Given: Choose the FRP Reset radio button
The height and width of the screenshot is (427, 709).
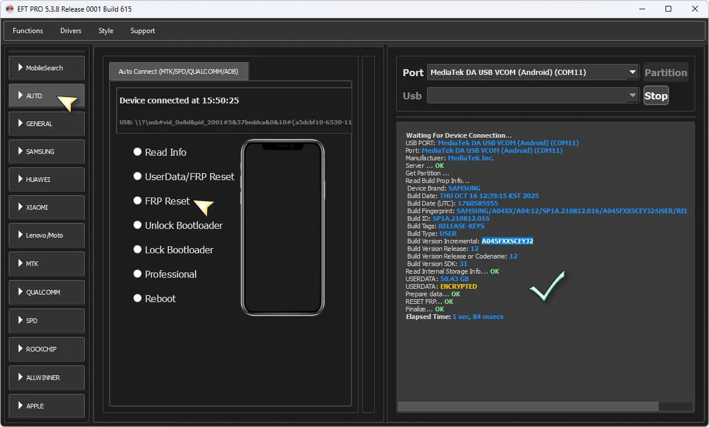Looking at the screenshot, I should 138,200.
